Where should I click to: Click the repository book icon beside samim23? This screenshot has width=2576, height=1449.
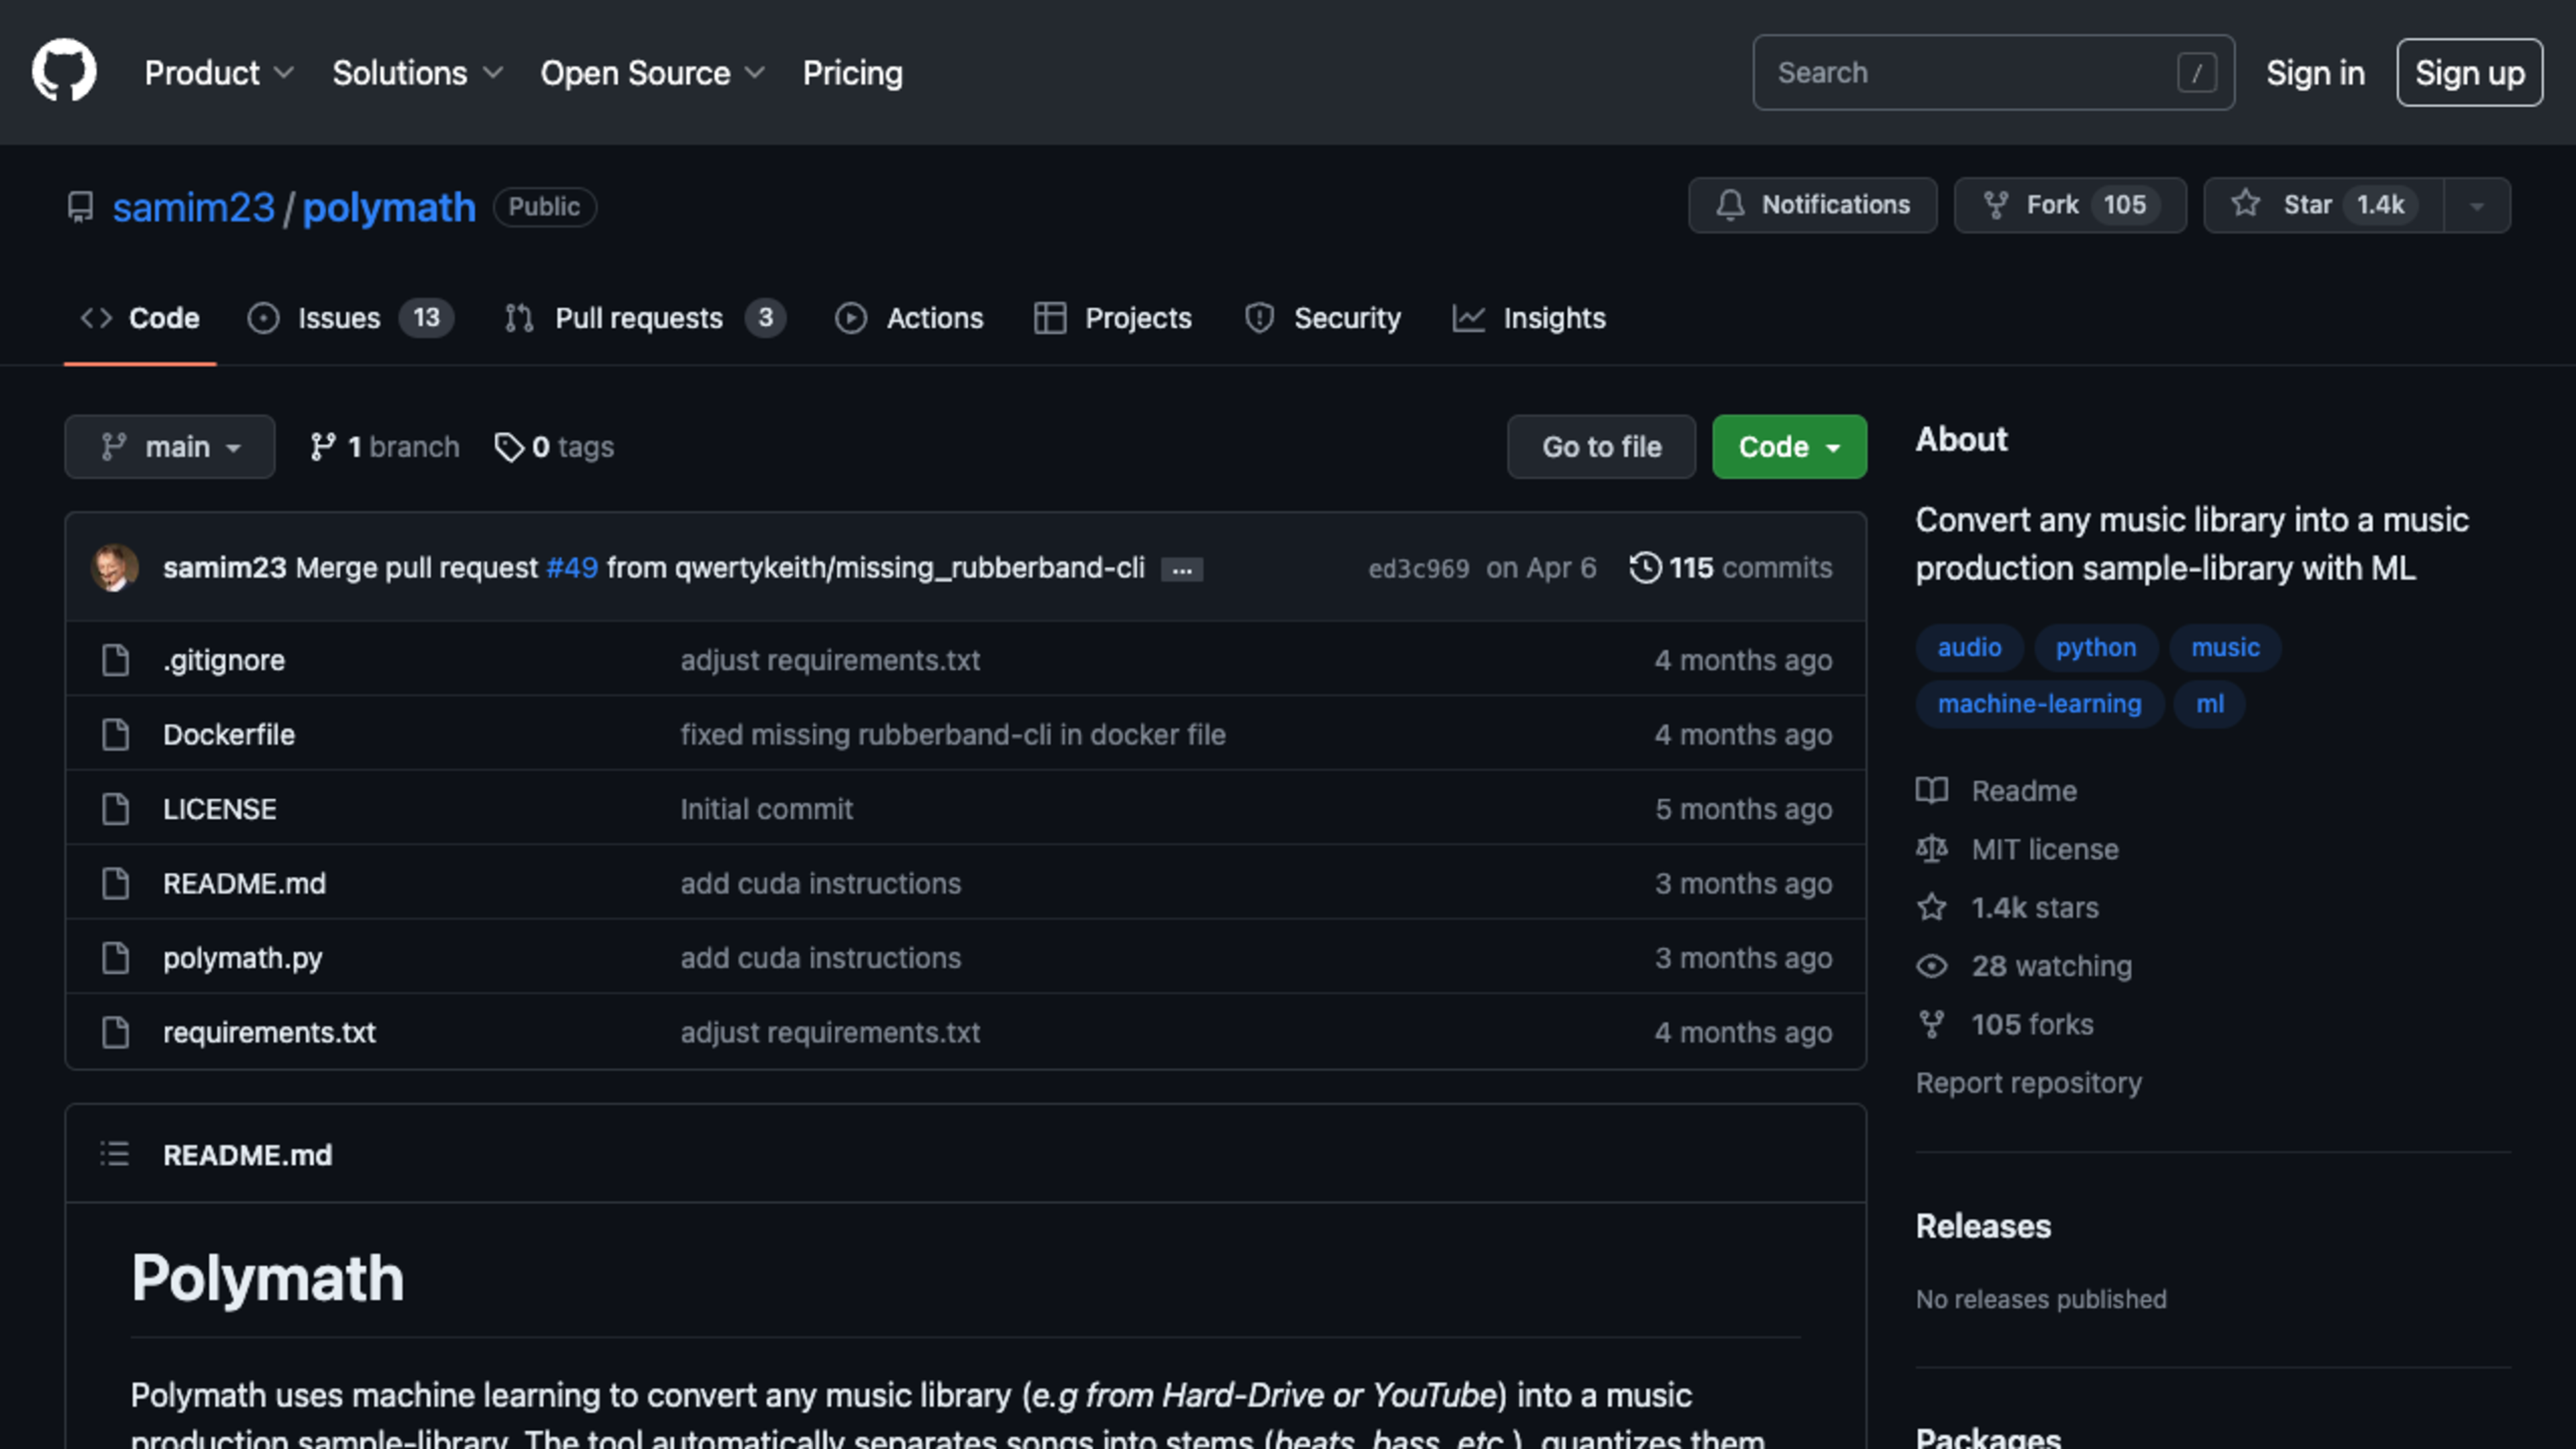(x=80, y=207)
